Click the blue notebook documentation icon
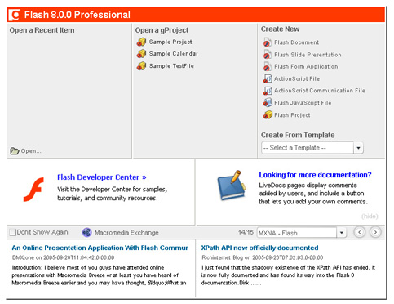This screenshot has height=304, width=394. (x=232, y=186)
